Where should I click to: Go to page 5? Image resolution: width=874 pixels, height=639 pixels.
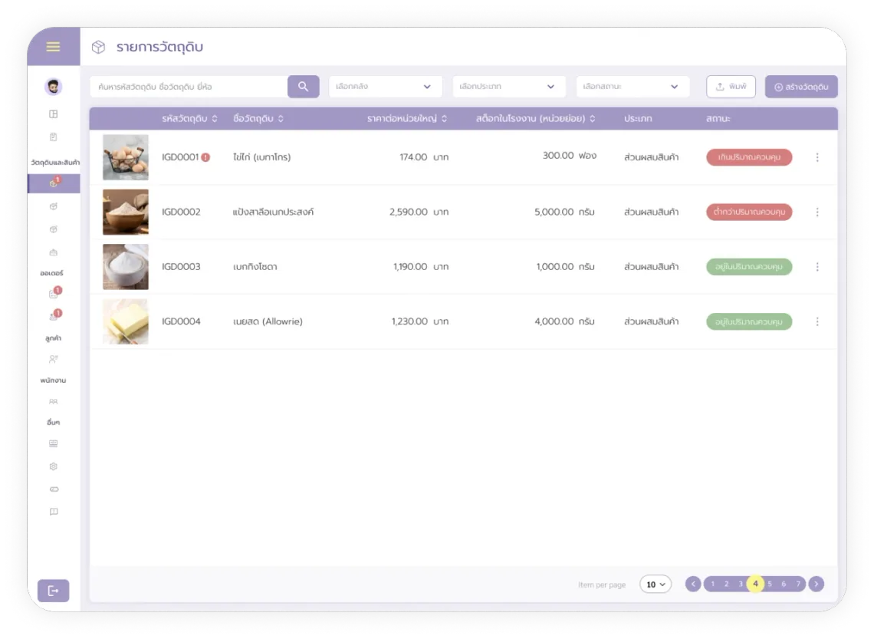[x=770, y=584]
